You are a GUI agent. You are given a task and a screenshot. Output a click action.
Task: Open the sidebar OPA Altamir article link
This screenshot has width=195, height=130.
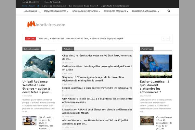coord(46,123)
